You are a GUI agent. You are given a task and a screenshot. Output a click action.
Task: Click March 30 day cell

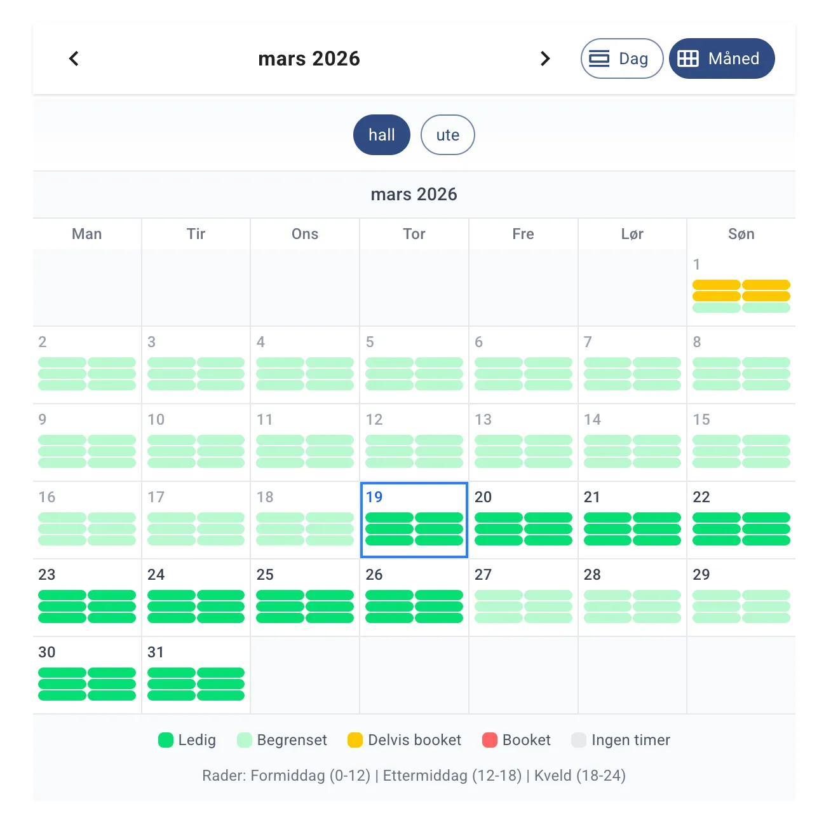87,675
